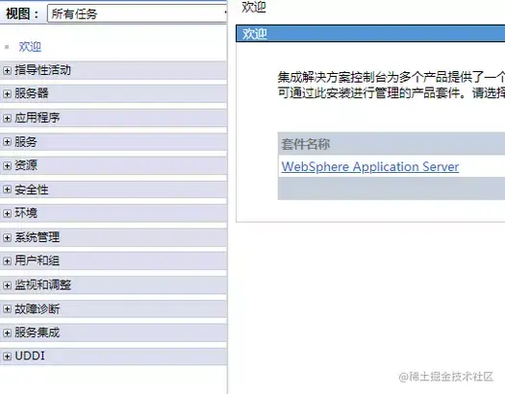Viewport: 505px width, 394px height.
Task: Expand the 指导性活动 plus icon
Action: (x=7, y=70)
